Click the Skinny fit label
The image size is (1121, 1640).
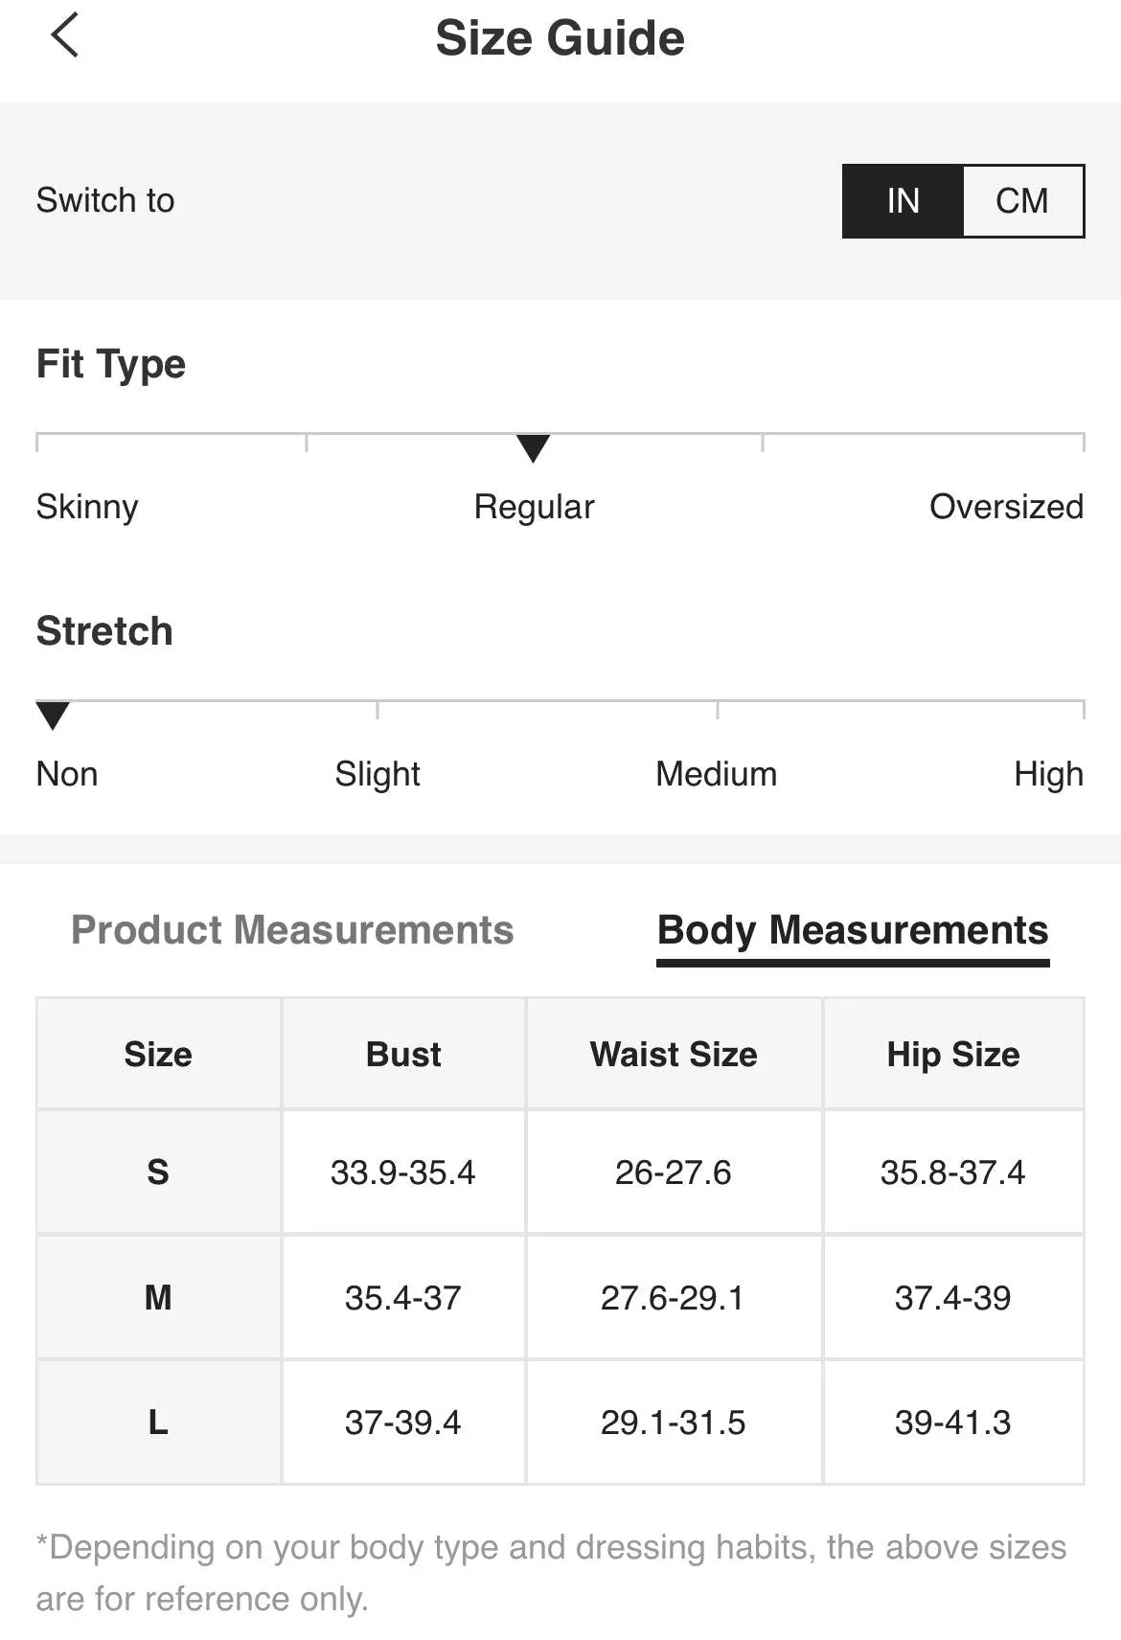pos(87,507)
